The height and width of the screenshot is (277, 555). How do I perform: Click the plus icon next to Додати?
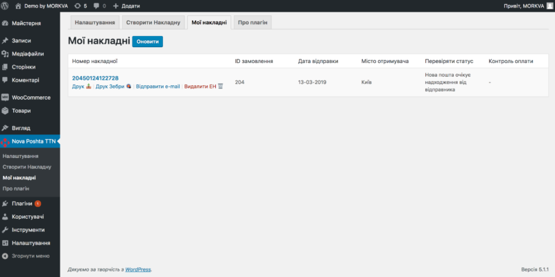pos(115,6)
